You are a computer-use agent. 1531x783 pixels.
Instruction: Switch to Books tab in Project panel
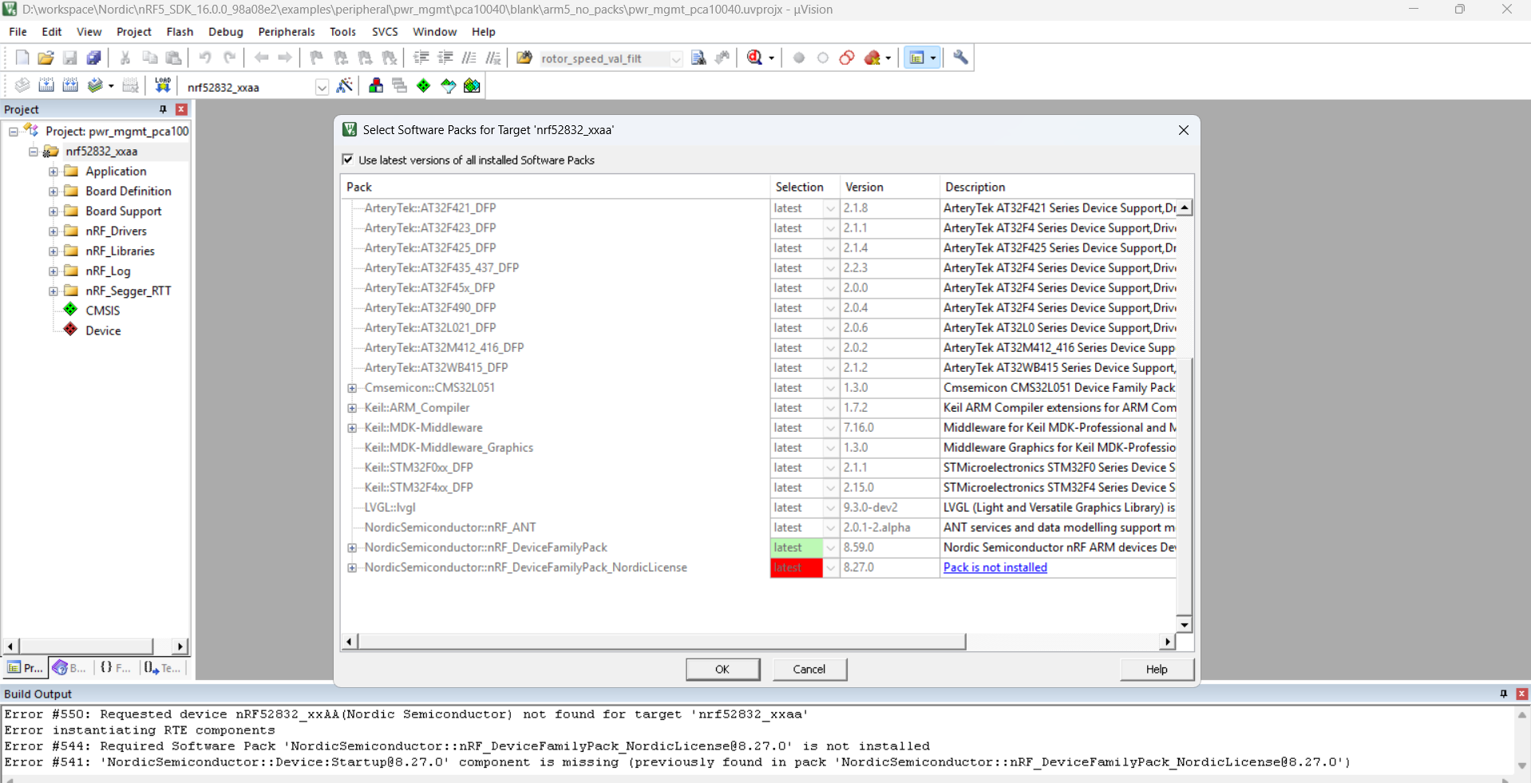[69, 668]
